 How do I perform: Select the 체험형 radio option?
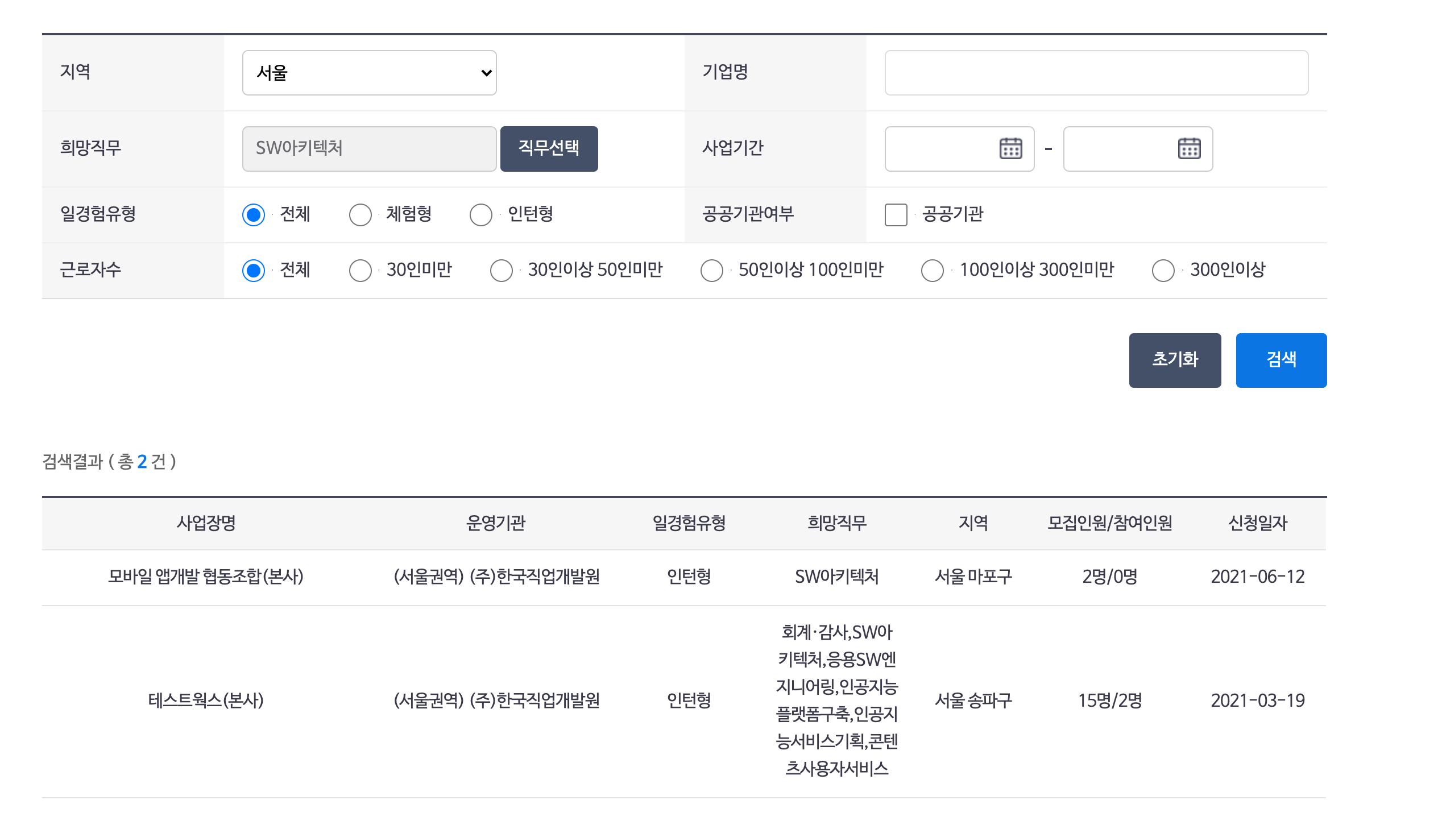pyautogui.click(x=360, y=215)
